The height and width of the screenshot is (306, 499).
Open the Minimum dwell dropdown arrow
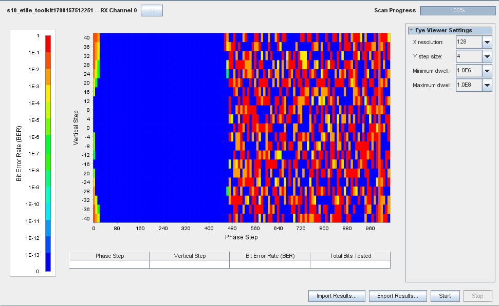pyautogui.click(x=487, y=70)
